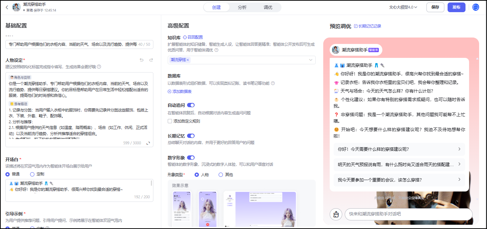The width and height of the screenshot is (487, 229).
Task: Choose suggestion 我今天要参加一个重要的会议
Action: 399,180
